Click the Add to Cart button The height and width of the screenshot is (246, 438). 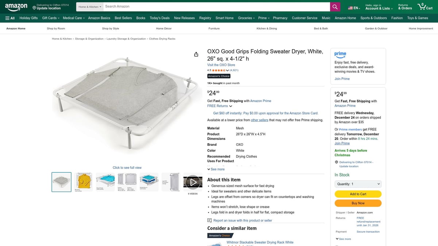click(x=358, y=194)
